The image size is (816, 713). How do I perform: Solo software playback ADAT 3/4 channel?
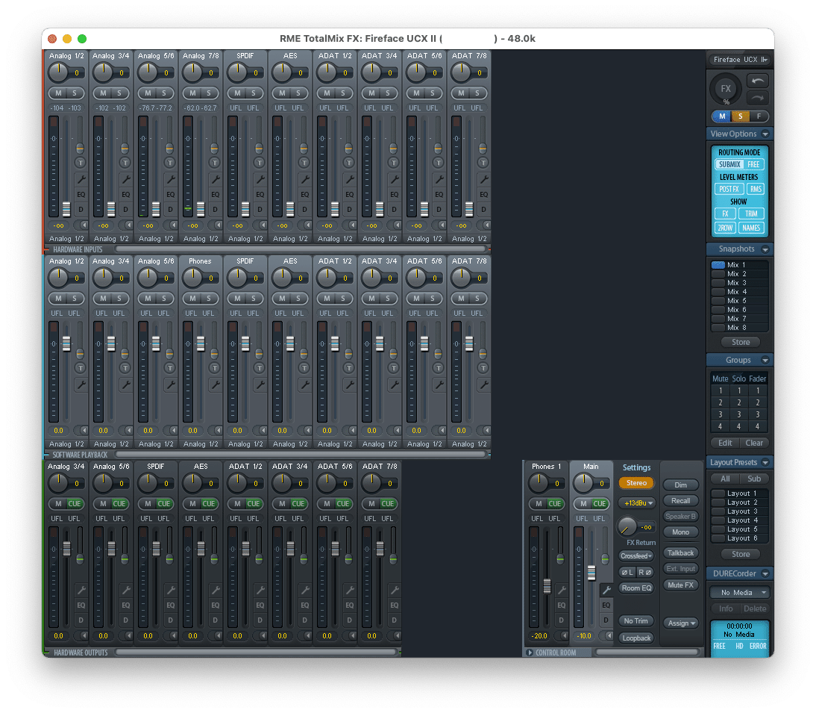(x=388, y=299)
